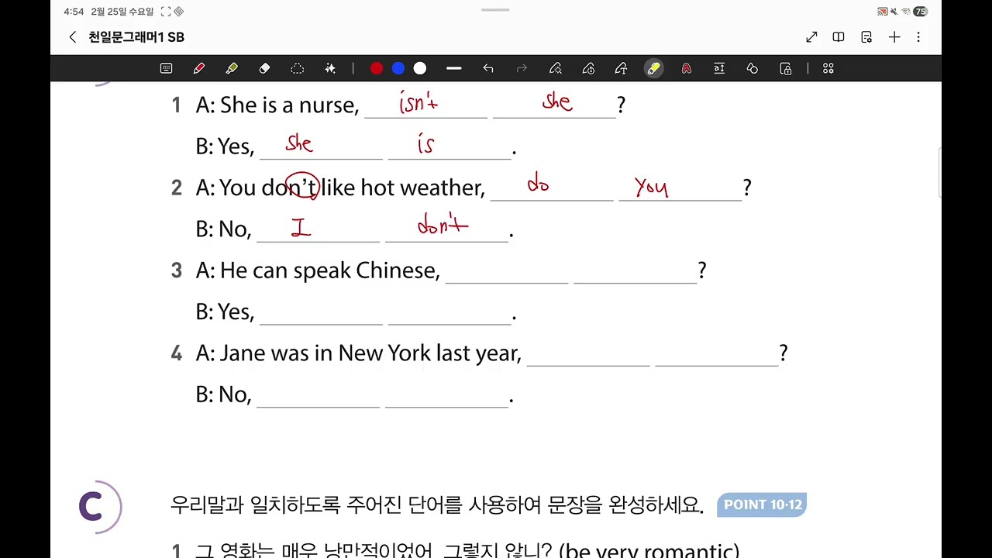Click the 4:54 clock in status bar
992x558 pixels.
coord(74,12)
